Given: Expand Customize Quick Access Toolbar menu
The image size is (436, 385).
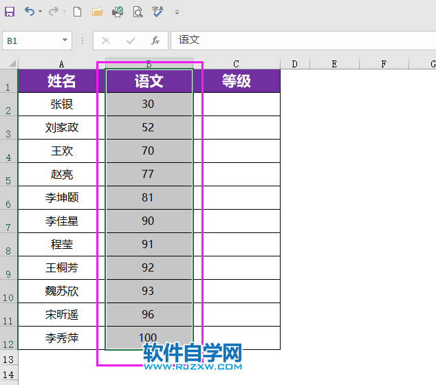Looking at the screenshot, I should [177, 12].
